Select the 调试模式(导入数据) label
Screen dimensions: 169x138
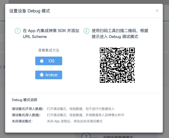26,115
